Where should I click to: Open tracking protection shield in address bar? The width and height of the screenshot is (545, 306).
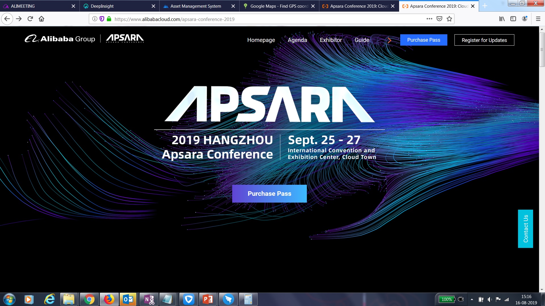pyautogui.click(x=102, y=19)
